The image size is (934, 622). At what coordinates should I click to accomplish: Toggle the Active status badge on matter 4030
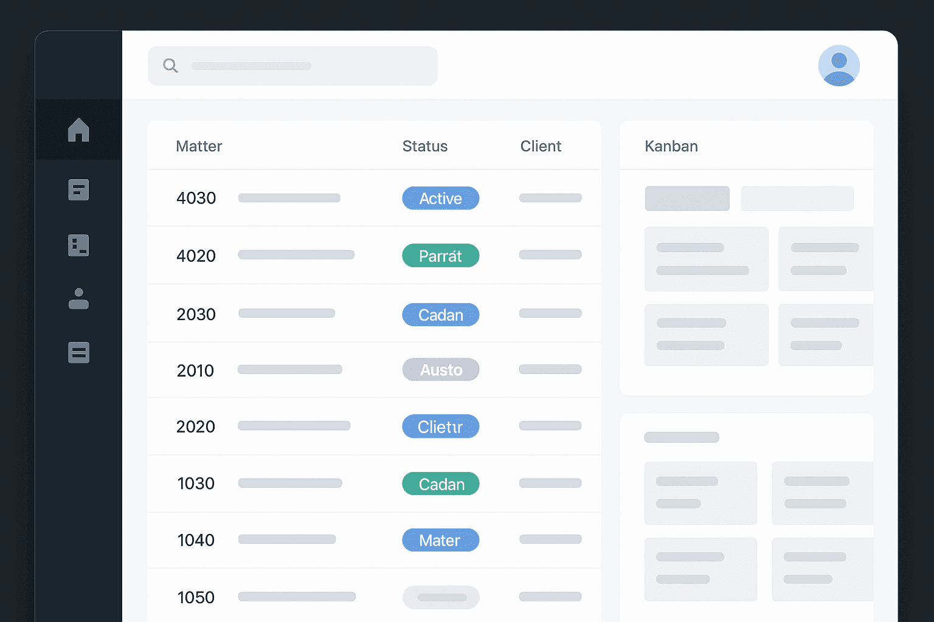440,198
